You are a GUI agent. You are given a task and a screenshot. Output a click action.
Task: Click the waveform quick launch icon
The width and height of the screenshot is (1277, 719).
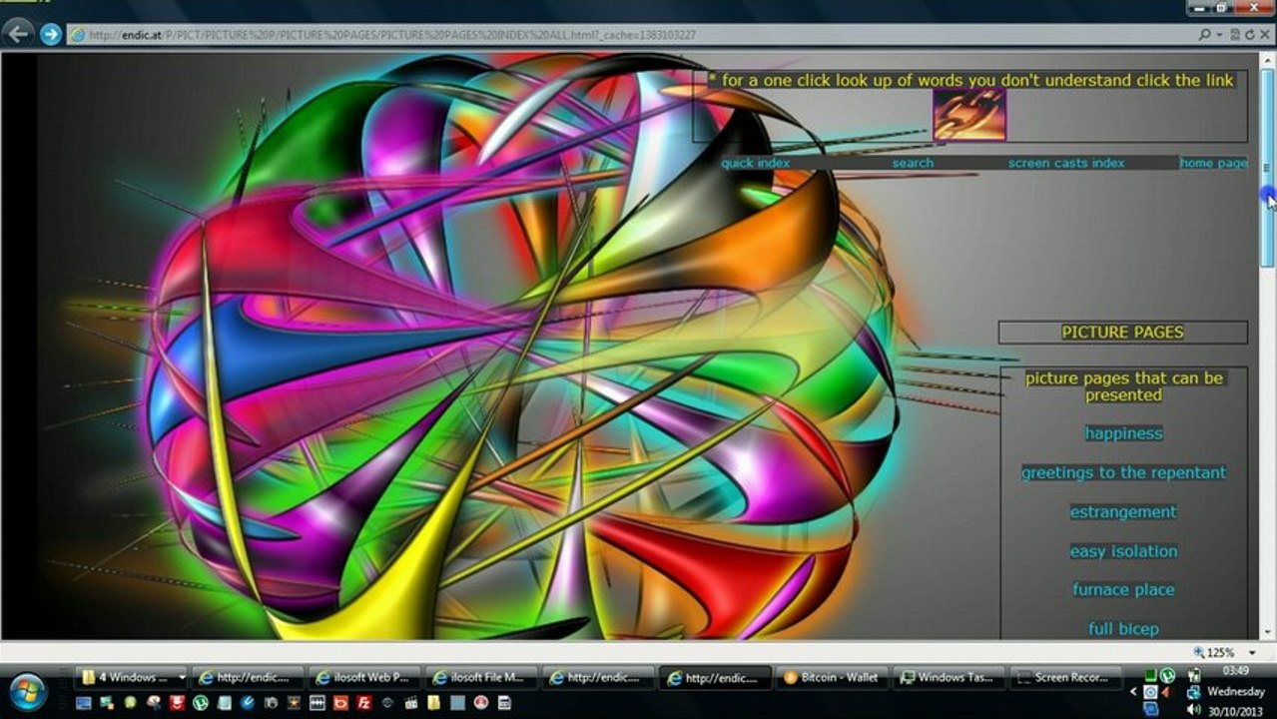tap(318, 703)
